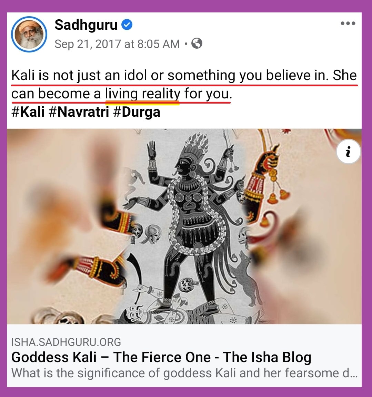Click the blue verified checkmark badge
372x397 pixels.
[x=127, y=25]
